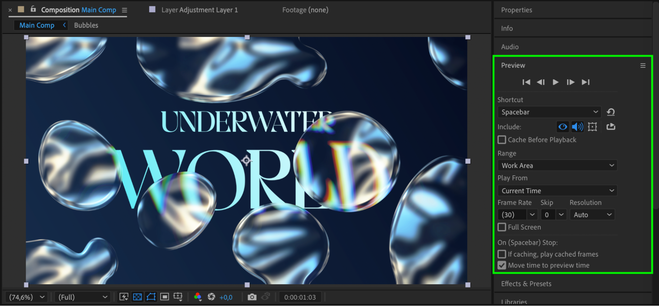659x306 pixels.
Task: Toggle video inclusion eye icon in preview
Action: [x=563, y=127]
